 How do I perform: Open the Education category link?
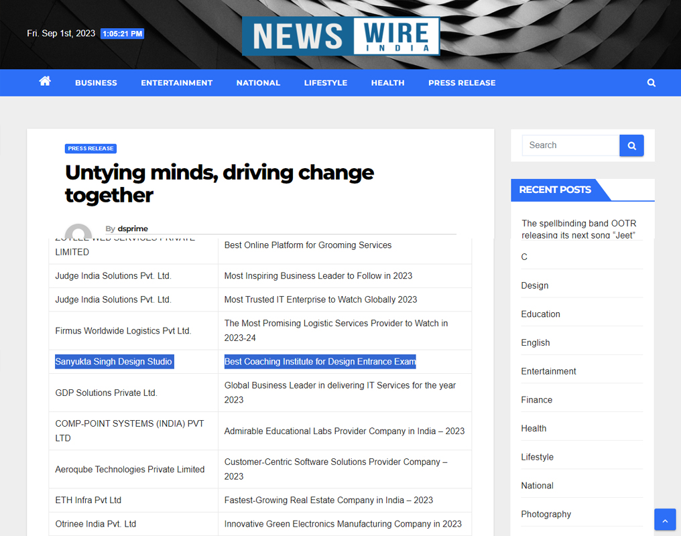tap(540, 314)
